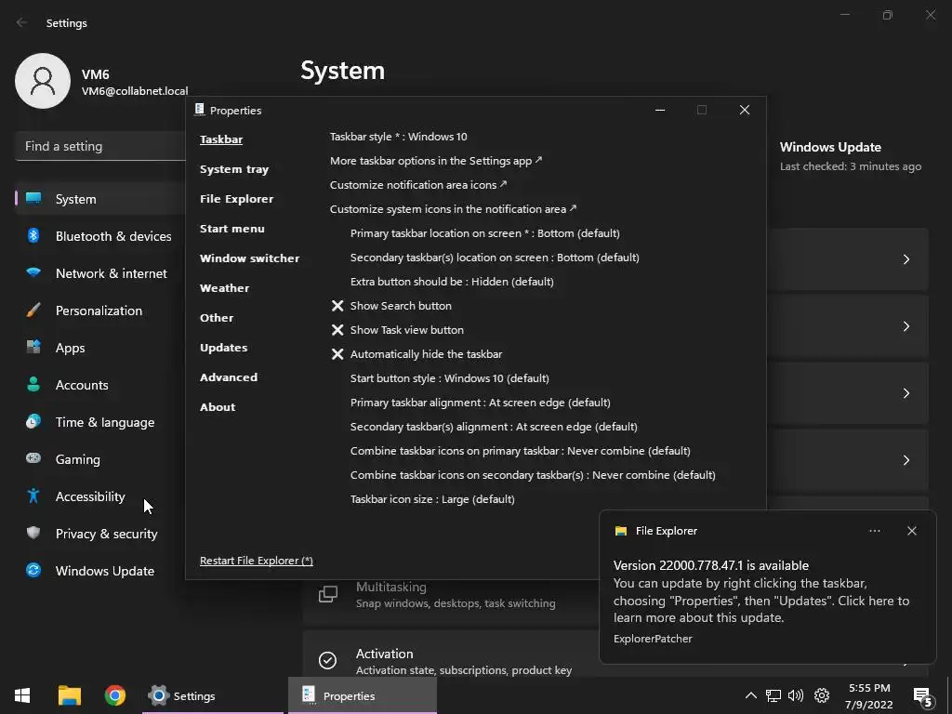Show hidden system tray icons
Image resolution: width=952 pixels, height=714 pixels.
[x=751, y=695]
